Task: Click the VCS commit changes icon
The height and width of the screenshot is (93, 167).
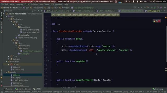Action: 154,7
